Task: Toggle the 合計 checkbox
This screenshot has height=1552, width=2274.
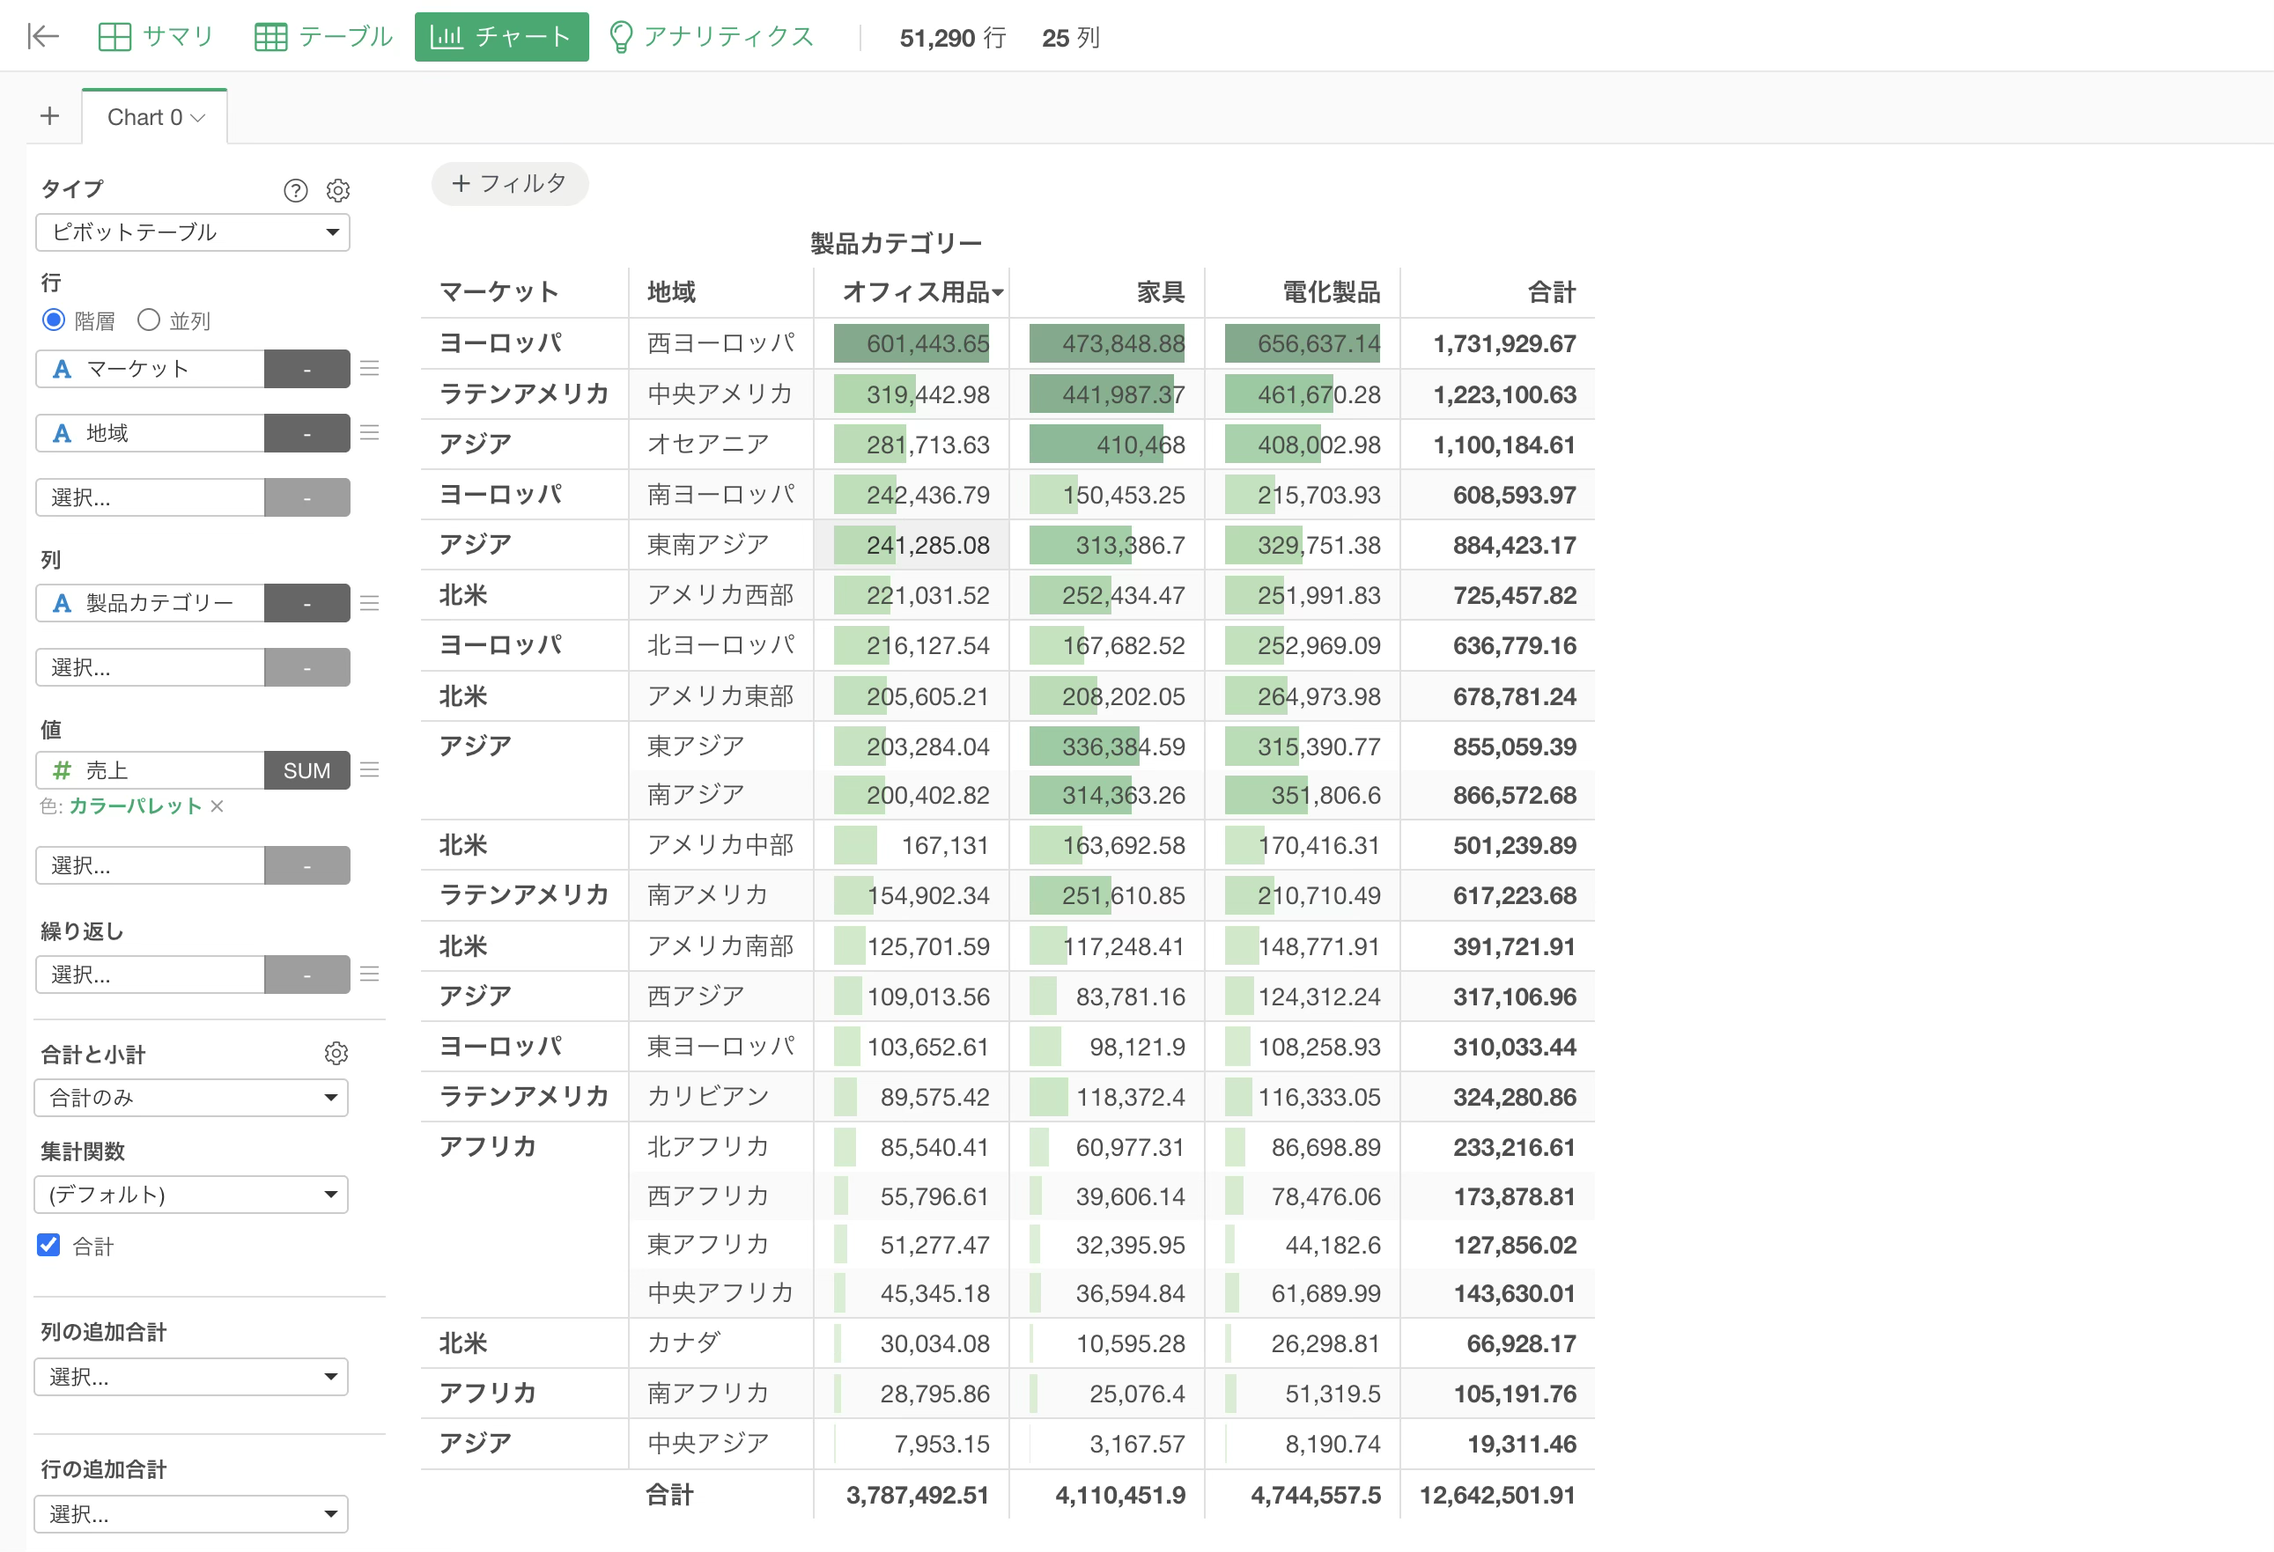Action: click(48, 1245)
